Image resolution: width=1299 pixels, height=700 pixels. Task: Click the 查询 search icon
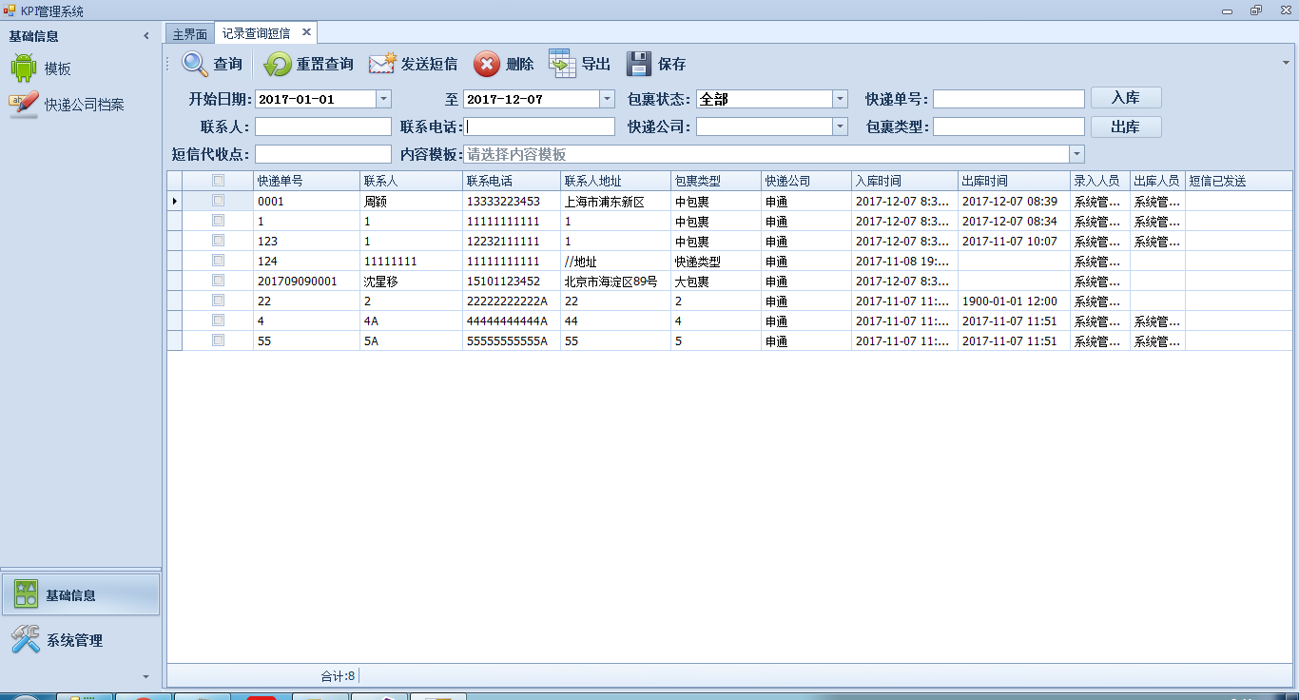[x=196, y=64]
